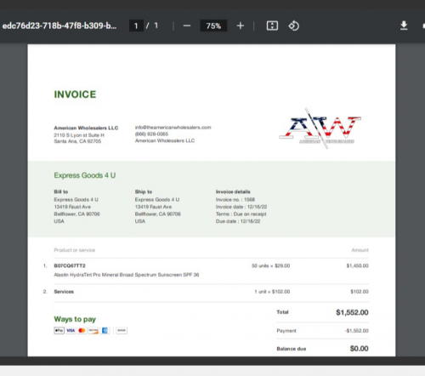Click the Bill to label
This screenshot has height=376, width=425.
[61, 191]
